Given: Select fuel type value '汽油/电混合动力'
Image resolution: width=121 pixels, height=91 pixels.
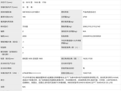Looking at the screenshot, I should [89, 12].
